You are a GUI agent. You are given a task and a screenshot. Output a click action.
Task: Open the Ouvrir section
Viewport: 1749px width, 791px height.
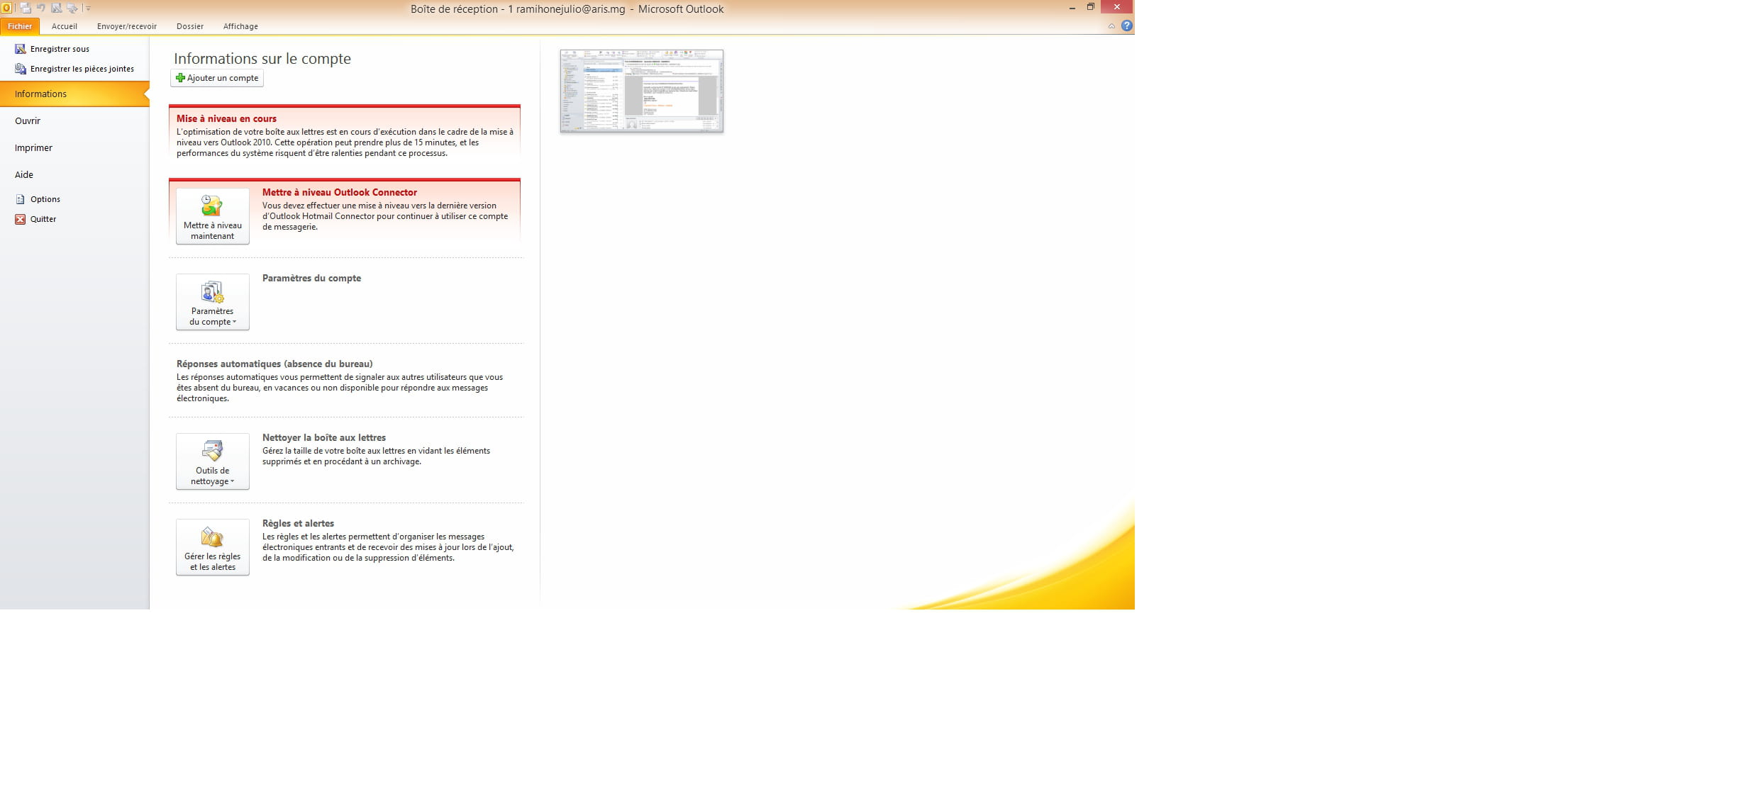(x=28, y=120)
